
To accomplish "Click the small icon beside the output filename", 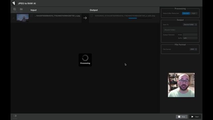I will tap(92, 16).
